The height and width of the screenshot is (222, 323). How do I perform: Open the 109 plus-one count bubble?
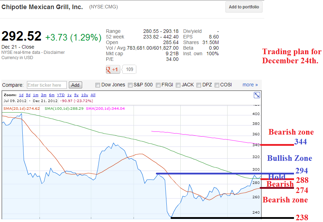(x=129, y=70)
